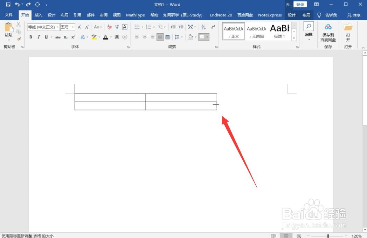Decrease paragraph indent
The image size is (367, 238).
coord(173,27)
